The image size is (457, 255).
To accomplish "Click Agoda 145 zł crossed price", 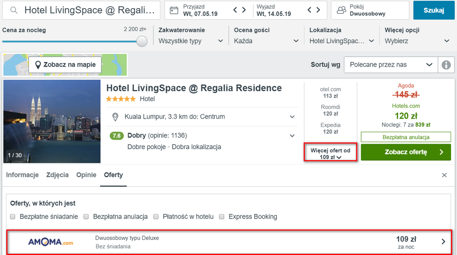I will pos(406,94).
